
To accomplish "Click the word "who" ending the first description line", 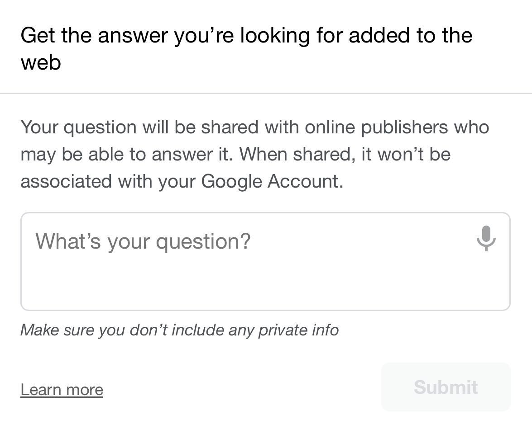I will tap(471, 127).
